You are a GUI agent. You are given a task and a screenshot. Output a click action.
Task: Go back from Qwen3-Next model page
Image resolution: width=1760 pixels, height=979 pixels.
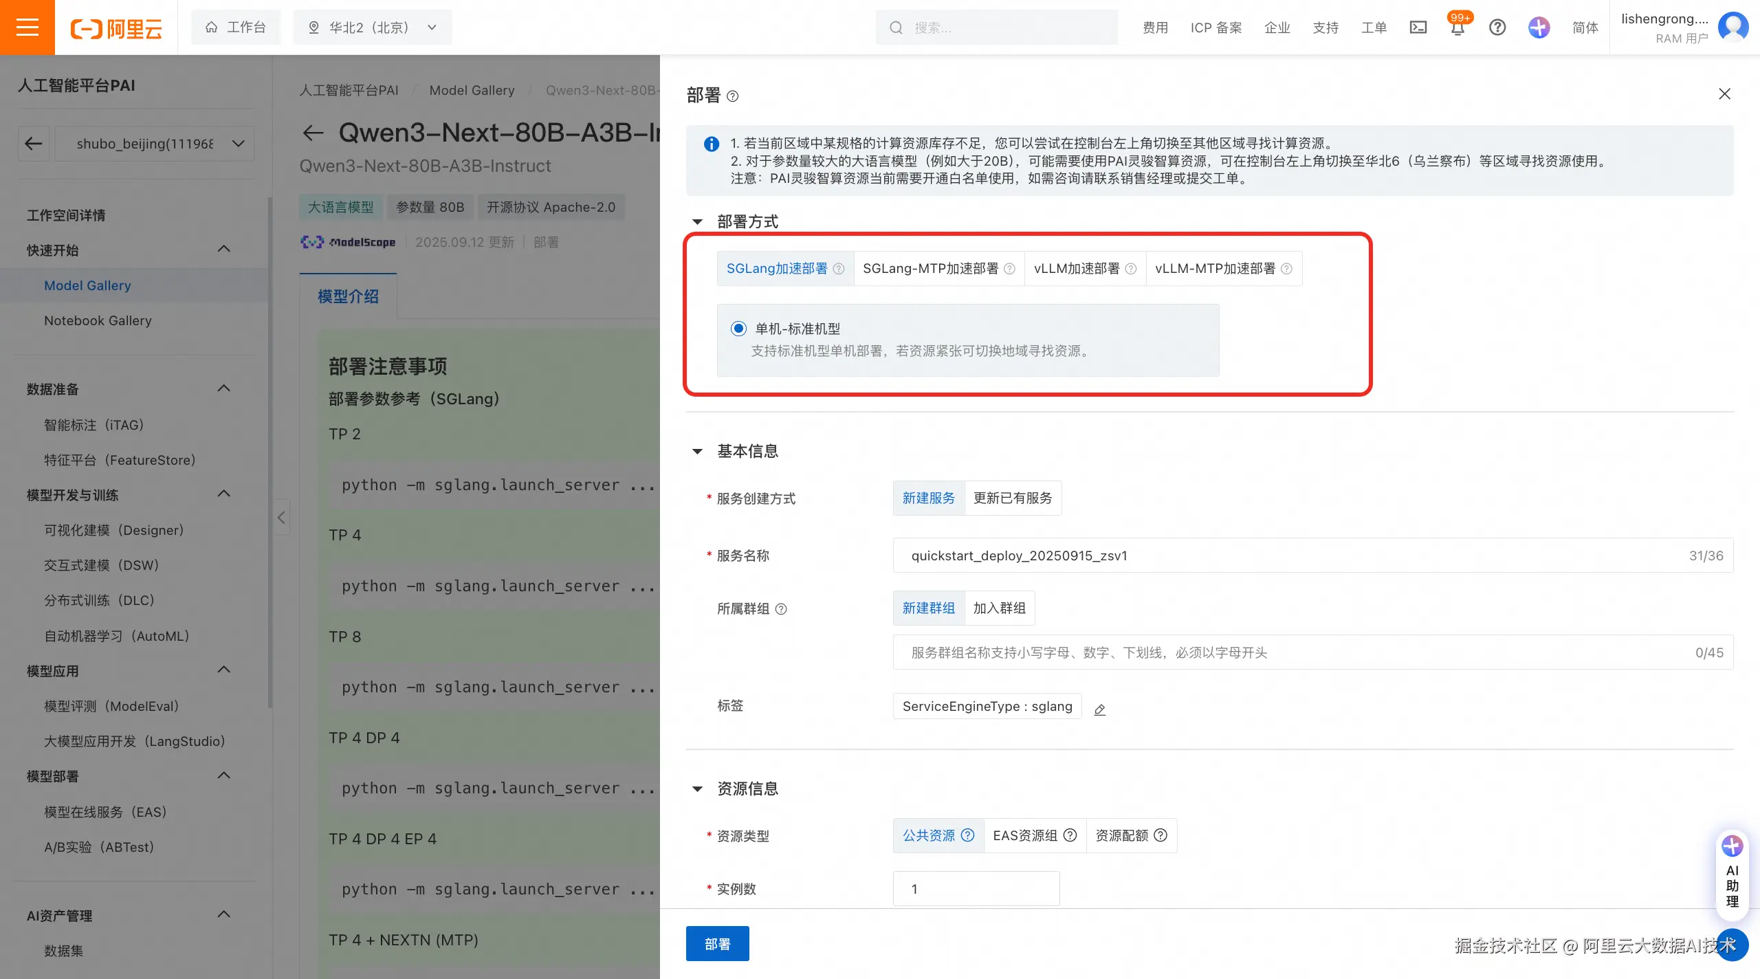point(313,133)
